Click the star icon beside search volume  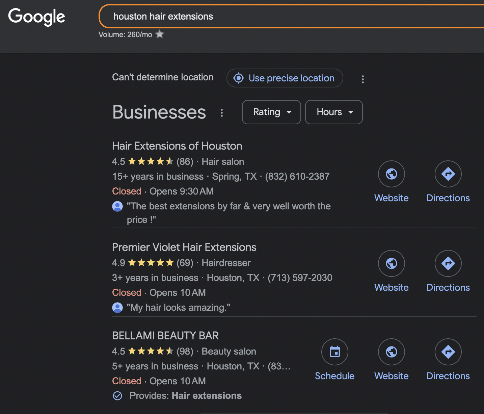pos(160,34)
